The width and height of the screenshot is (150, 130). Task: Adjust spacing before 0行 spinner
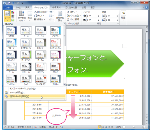(x=117, y=16)
